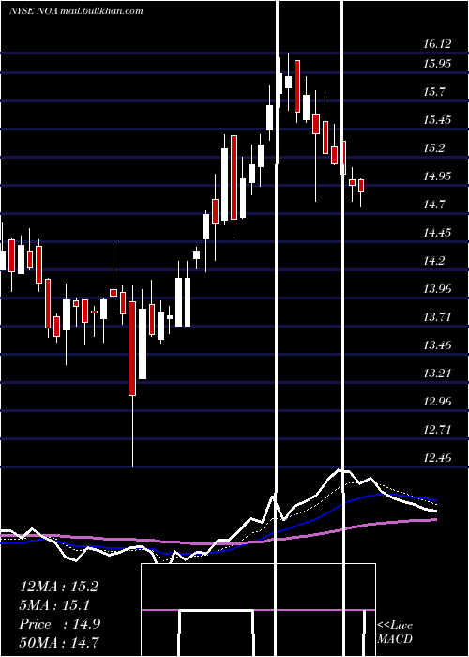The height and width of the screenshot is (657, 469).
Task: Click the 15.2 price axis label
Action: coord(433,148)
